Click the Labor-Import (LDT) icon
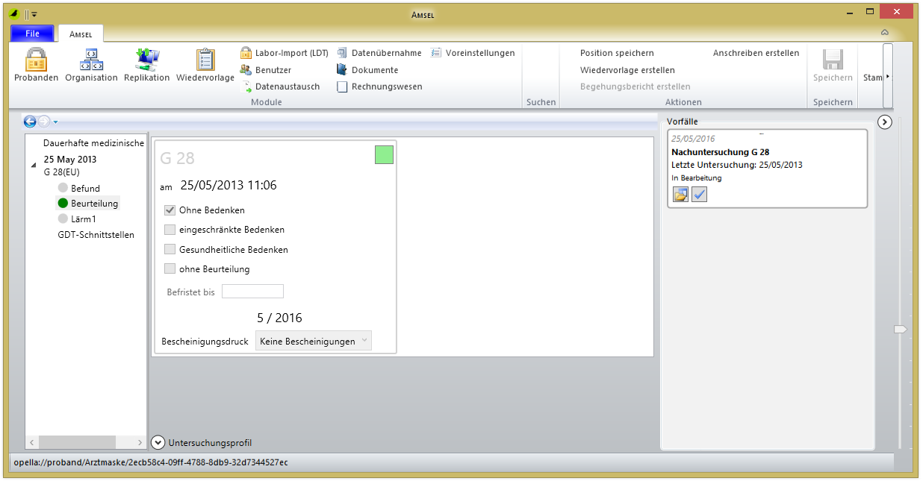Viewport: 923px width, 481px height. 246,54
